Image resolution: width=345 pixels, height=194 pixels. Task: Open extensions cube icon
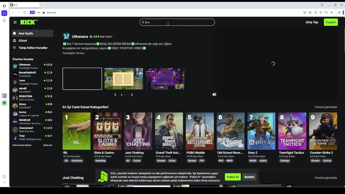pos(339,12)
